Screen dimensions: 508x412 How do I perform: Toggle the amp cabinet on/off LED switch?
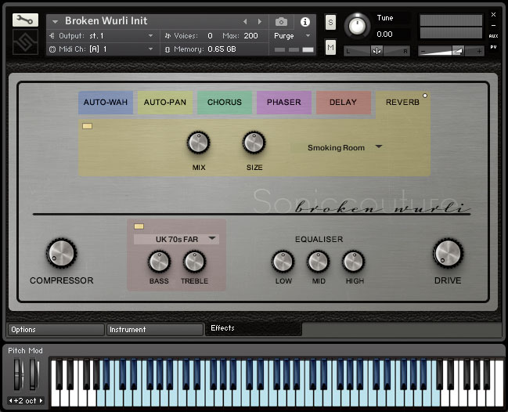139,226
